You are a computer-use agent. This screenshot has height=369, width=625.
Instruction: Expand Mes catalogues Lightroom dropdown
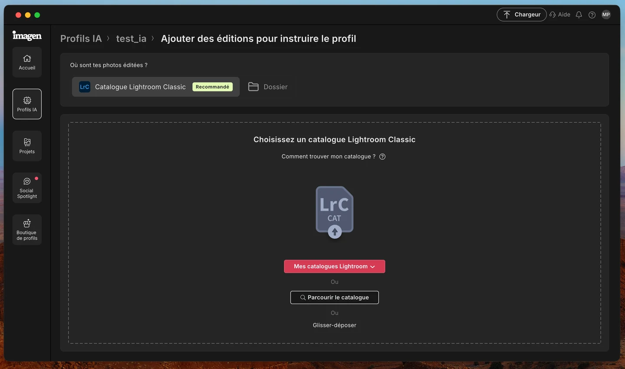(335, 267)
